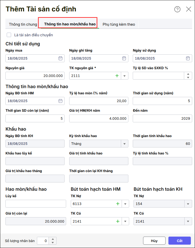The height and width of the screenshot is (248, 195).
Task: Increase Tỷ lệ SD vào SXKD % value
Action: (188, 74)
